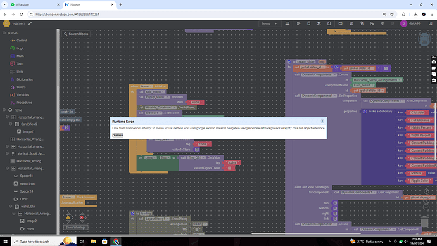Switch to the Niotron browser tab
This screenshot has height=246, width=437.
pyautogui.click(x=89, y=4)
